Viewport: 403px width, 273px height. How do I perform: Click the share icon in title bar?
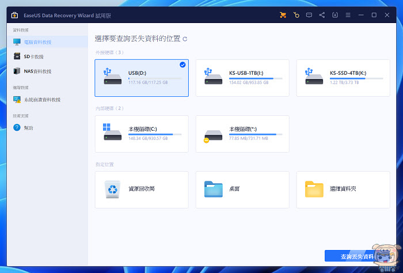click(x=322, y=15)
